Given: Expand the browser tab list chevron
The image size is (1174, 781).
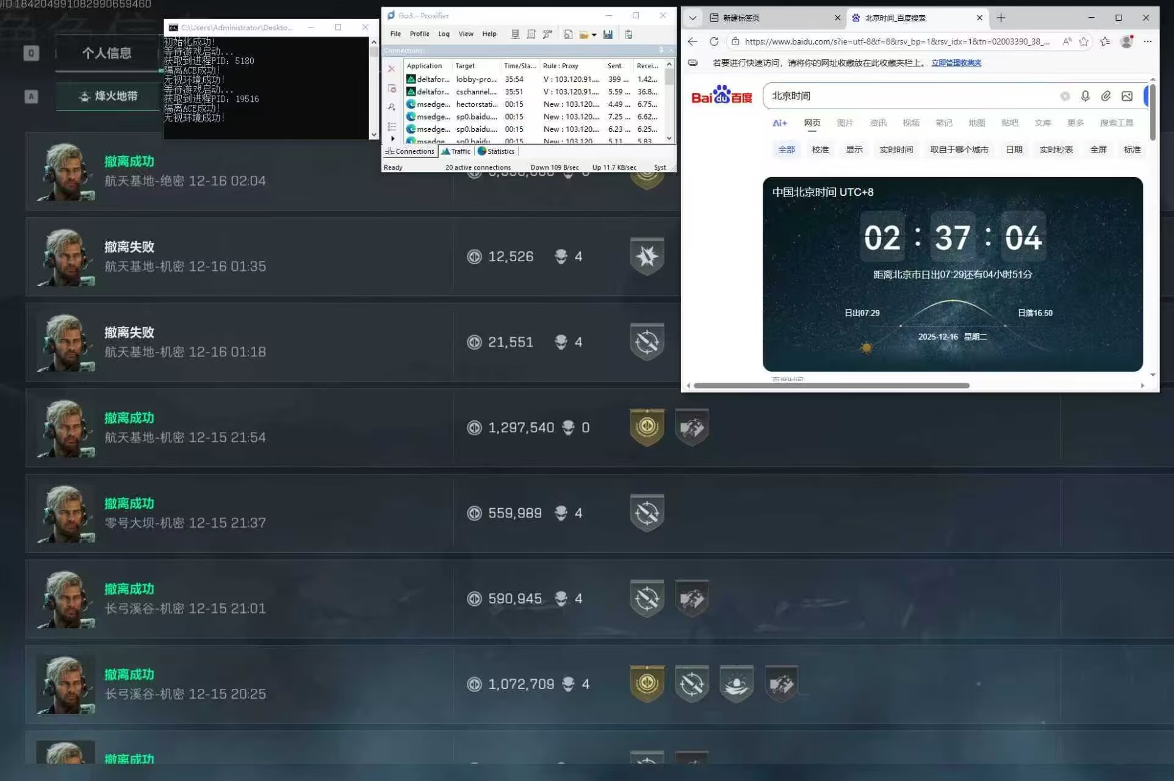Looking at the screenshot, I should [693, 18].
